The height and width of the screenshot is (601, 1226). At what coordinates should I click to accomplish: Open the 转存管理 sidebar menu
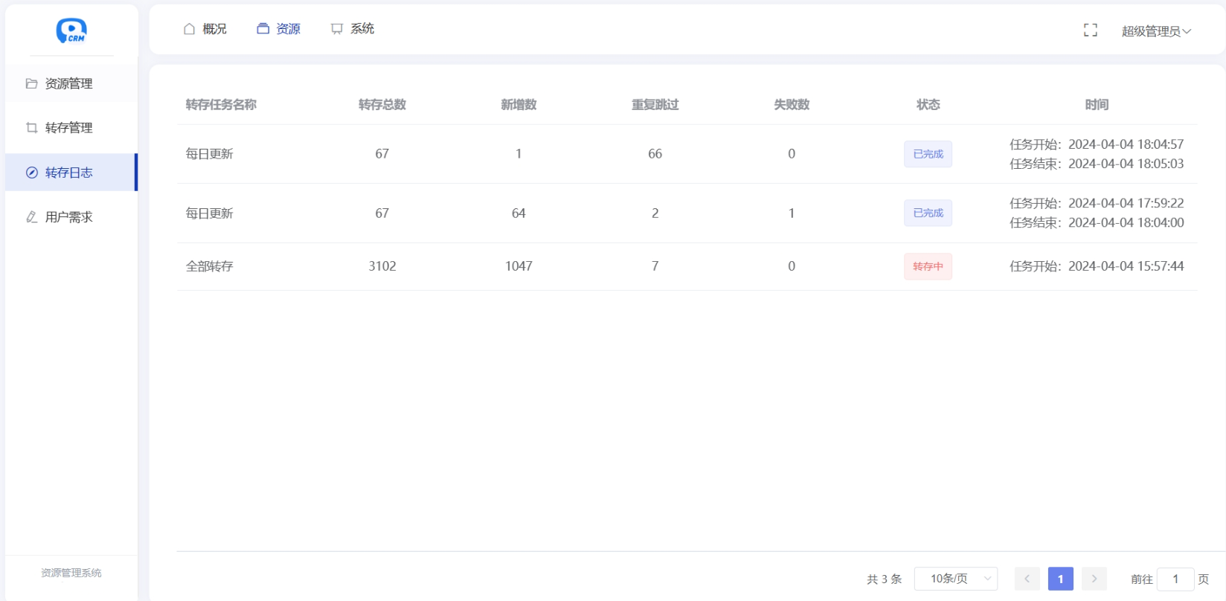point(68,128)
